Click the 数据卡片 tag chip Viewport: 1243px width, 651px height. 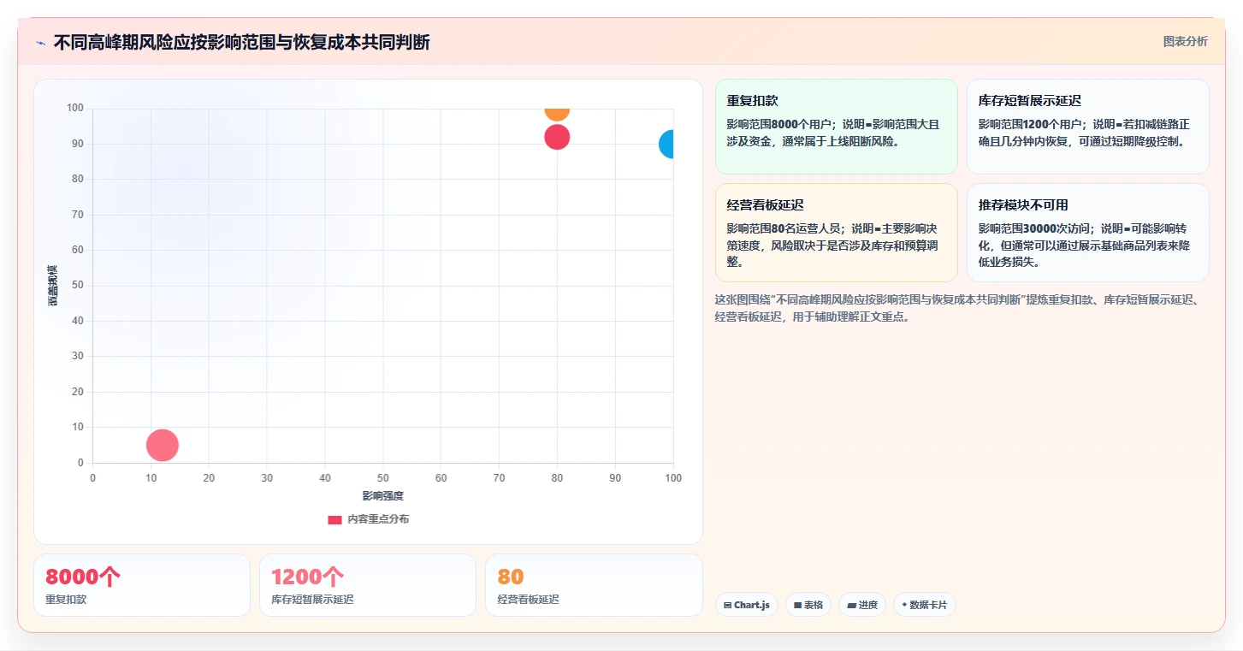click(x=924, y=605)
